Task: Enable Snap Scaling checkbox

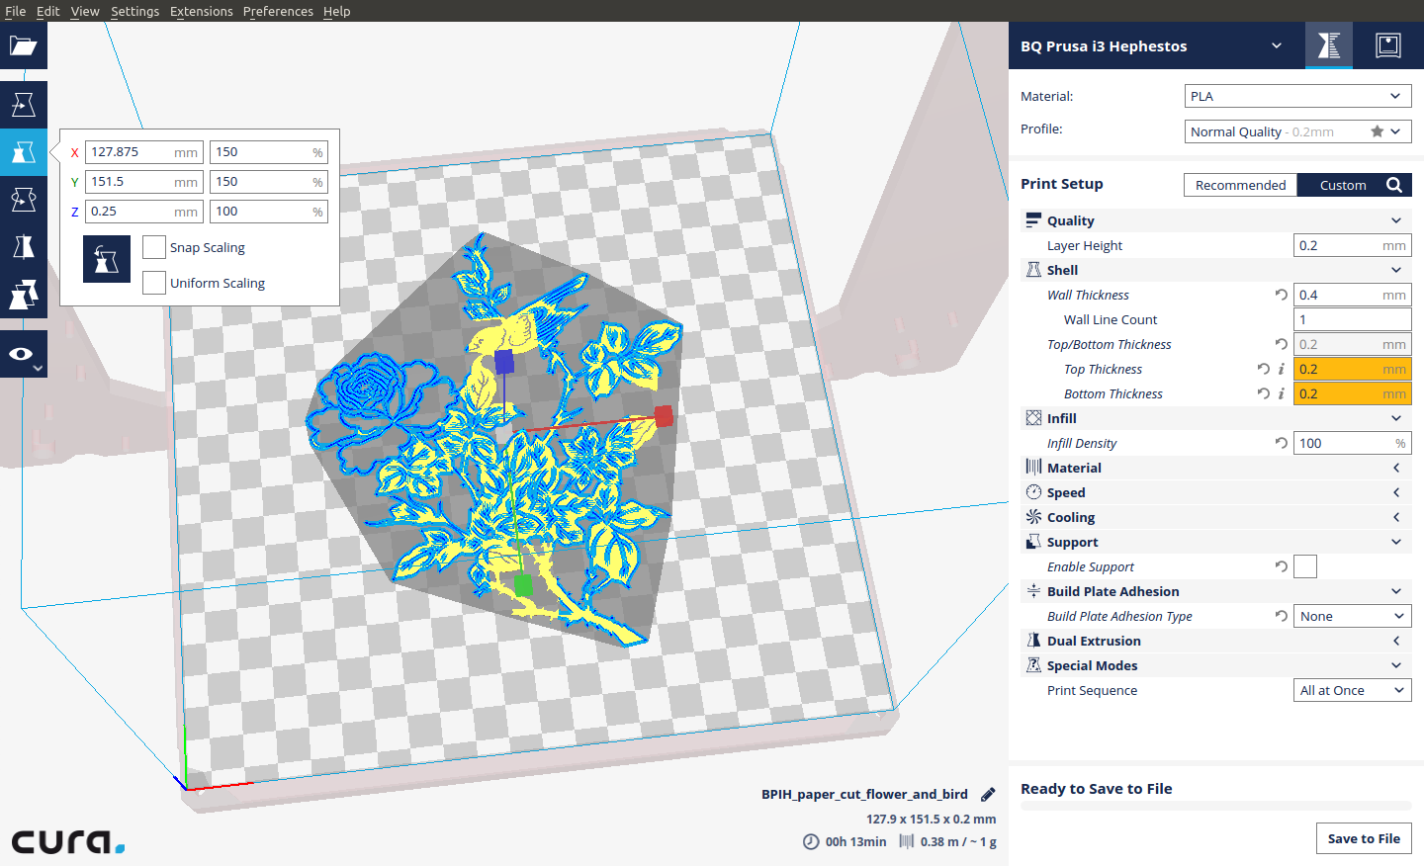Action: point(154,247)
